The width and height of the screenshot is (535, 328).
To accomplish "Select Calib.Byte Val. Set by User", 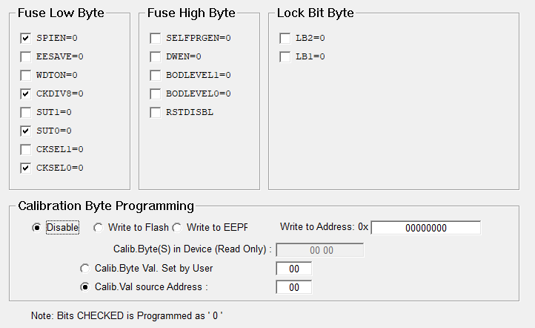I will (x=85, y=268).
